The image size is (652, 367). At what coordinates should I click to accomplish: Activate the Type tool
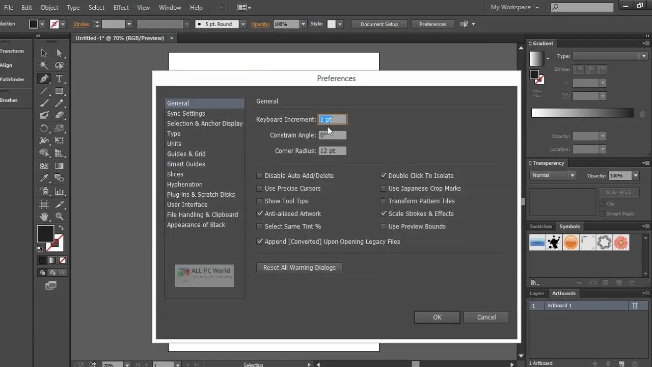pyautogui.click(x=60, y=78)
